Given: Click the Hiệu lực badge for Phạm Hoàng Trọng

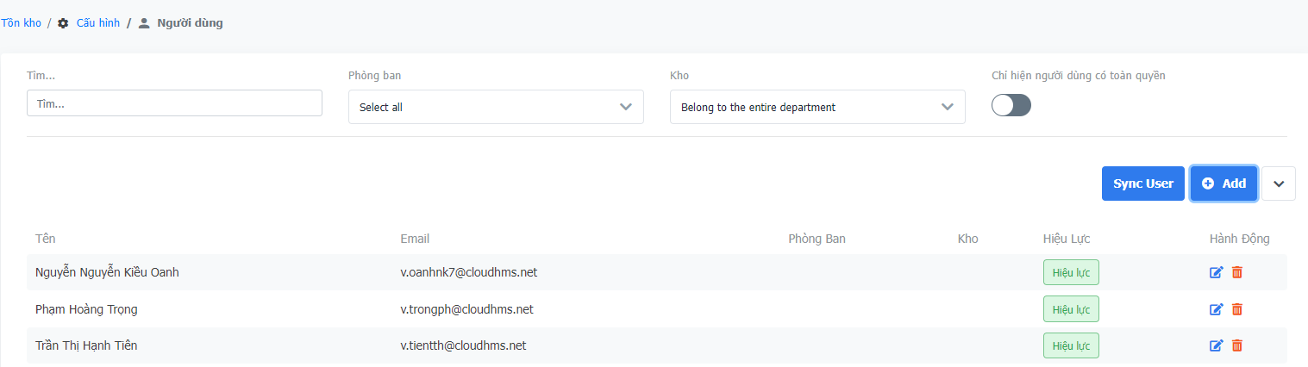Looking at the screenshot, I should (x=1071, y=309).
